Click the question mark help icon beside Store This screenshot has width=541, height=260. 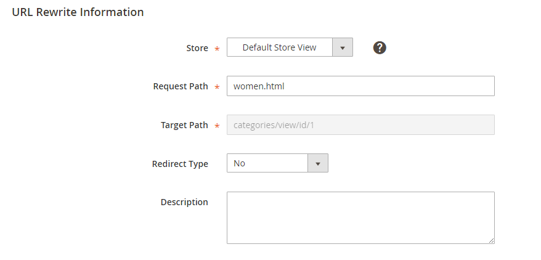[380, 47]
